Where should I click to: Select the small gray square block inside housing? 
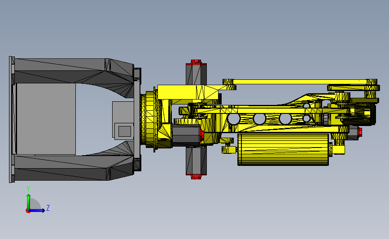pyautogui.click(x=124, y=131)
